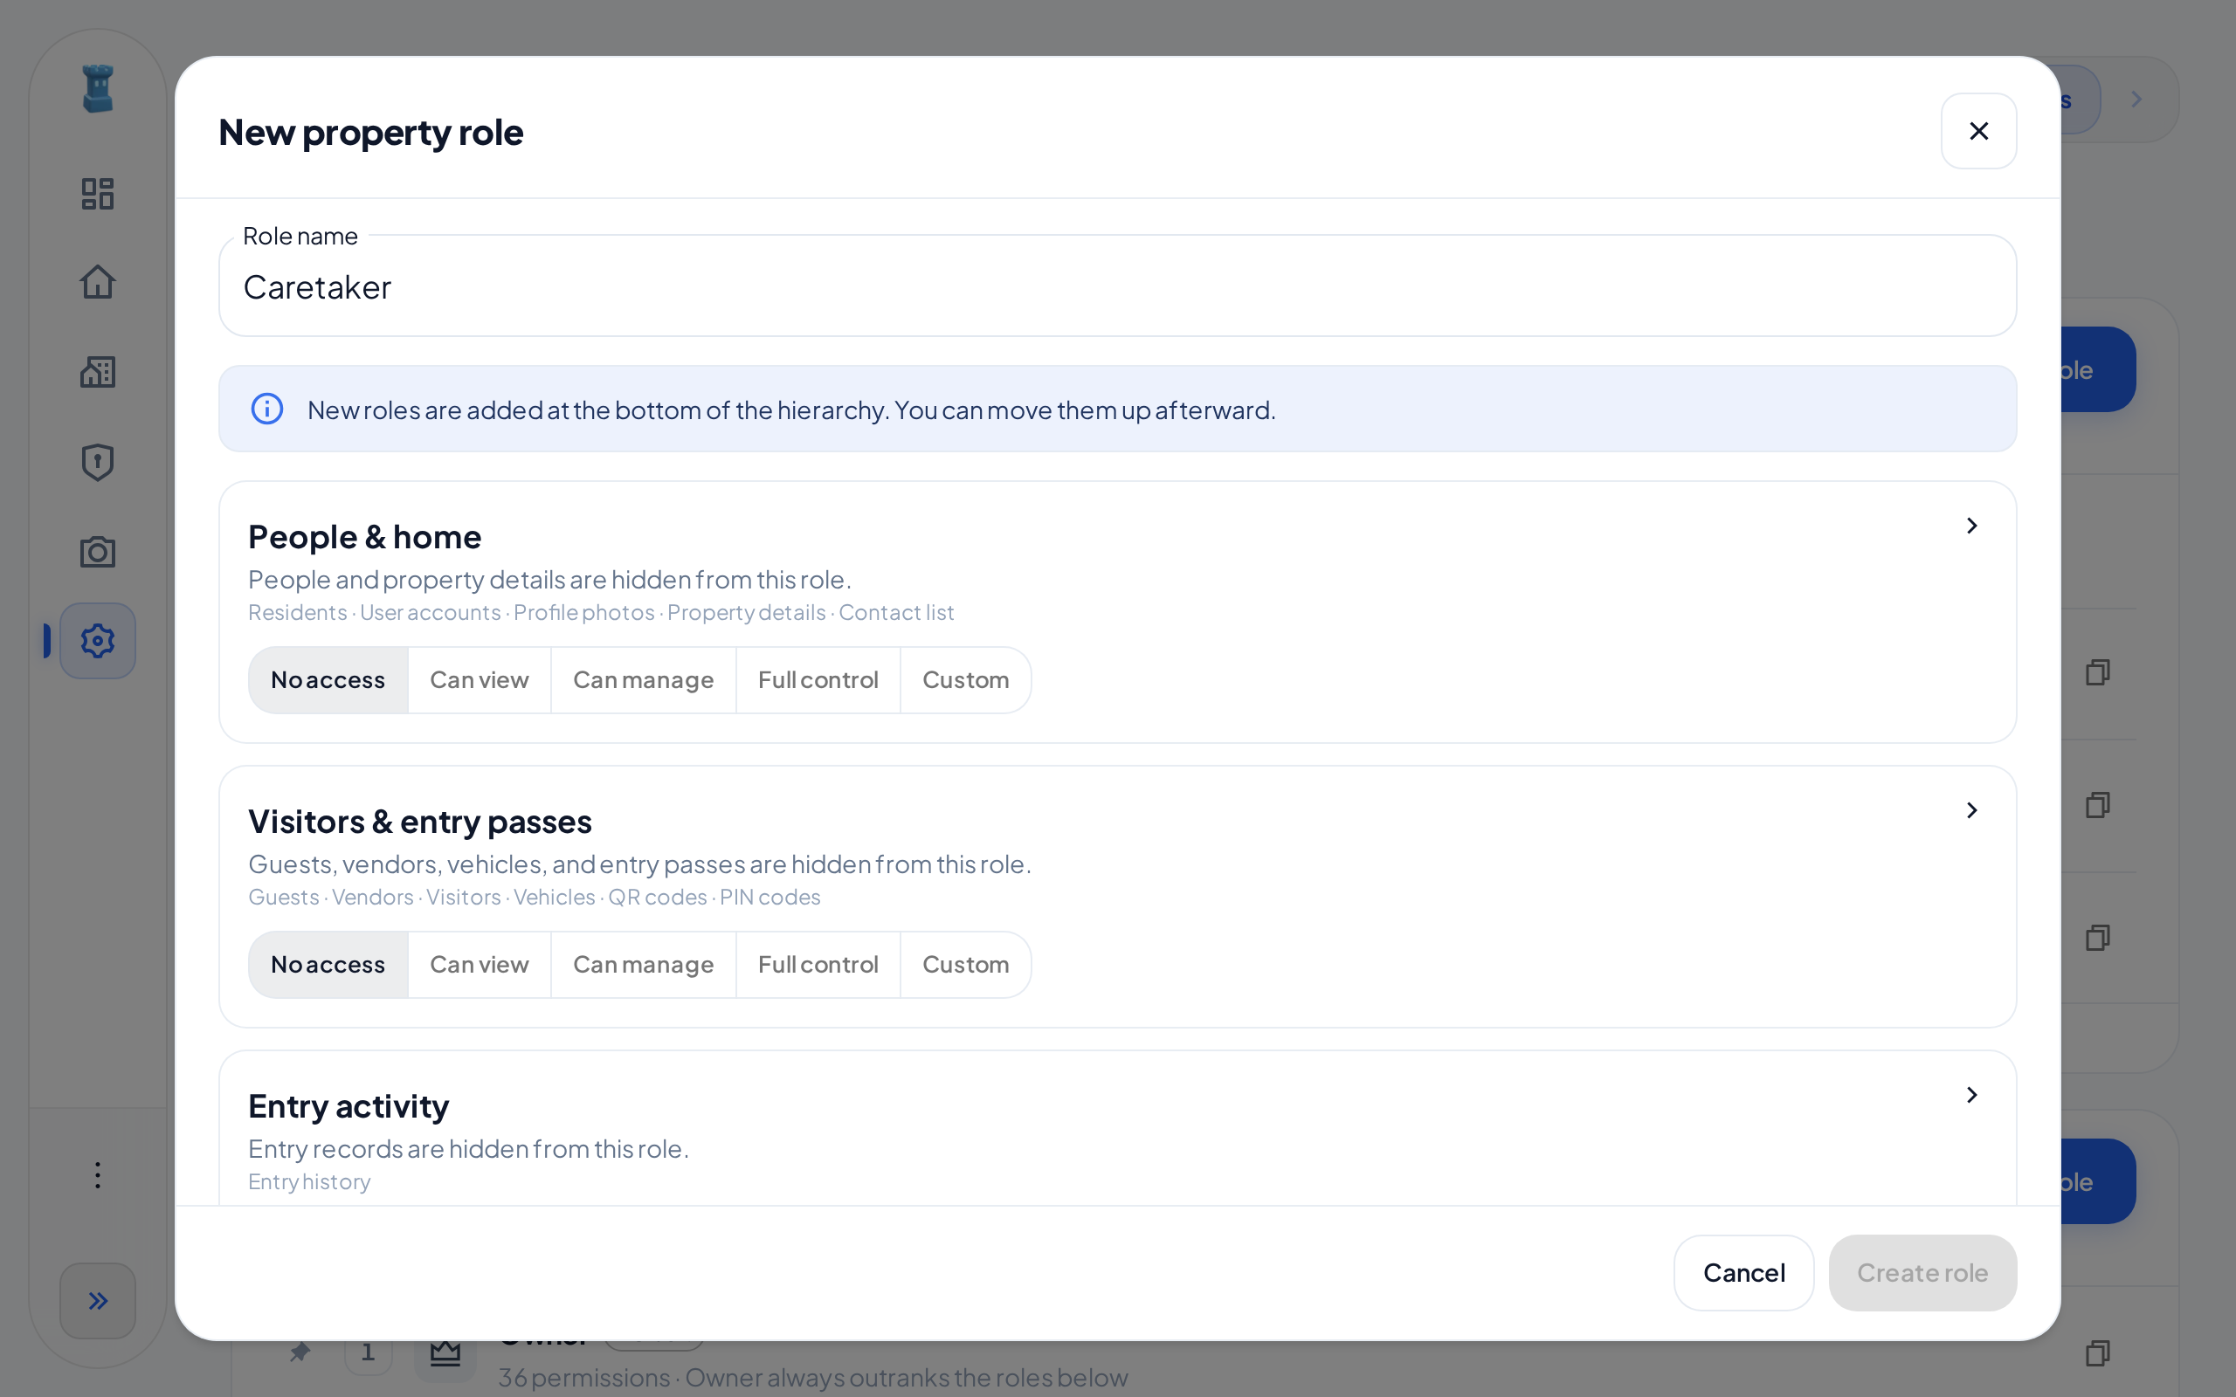The height and width of the screenshot is (1397, 2236).
Task: Select Can view for People & home
Action: [480, 680]
